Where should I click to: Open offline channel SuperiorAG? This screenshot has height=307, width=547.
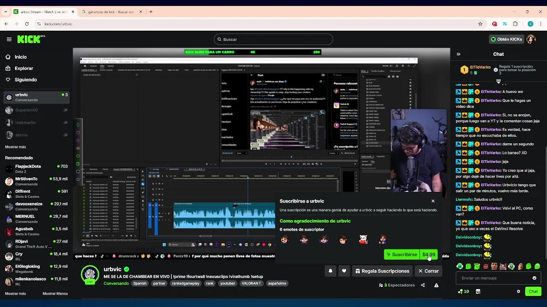click(36, 110)
